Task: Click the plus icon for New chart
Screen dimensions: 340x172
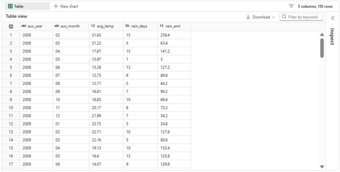Action: coord(56,6)
